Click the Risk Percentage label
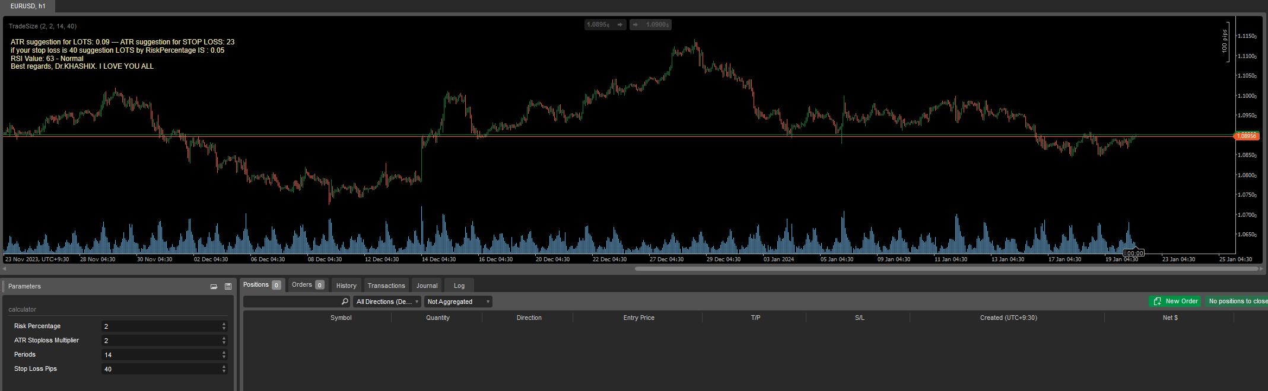 37,326
